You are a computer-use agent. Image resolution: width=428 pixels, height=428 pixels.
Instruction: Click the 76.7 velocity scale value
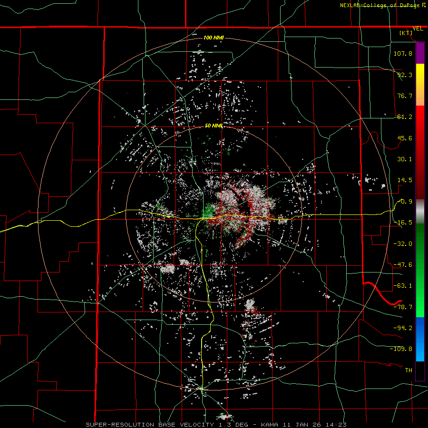click(405, 96)
